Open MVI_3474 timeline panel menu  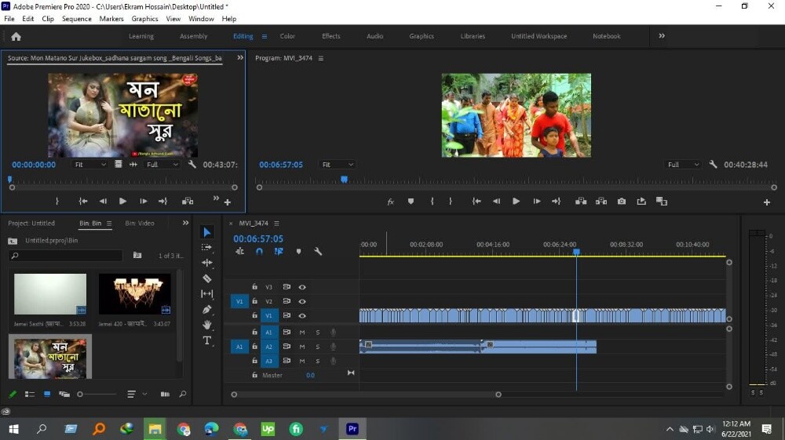(276, 223)
